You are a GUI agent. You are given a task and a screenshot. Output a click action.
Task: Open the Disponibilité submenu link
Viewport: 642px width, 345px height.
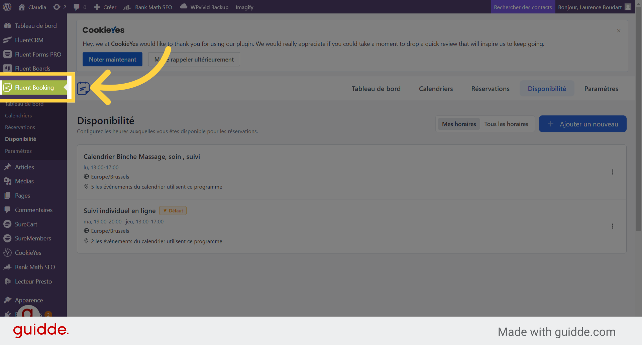(x=20, y=139)
